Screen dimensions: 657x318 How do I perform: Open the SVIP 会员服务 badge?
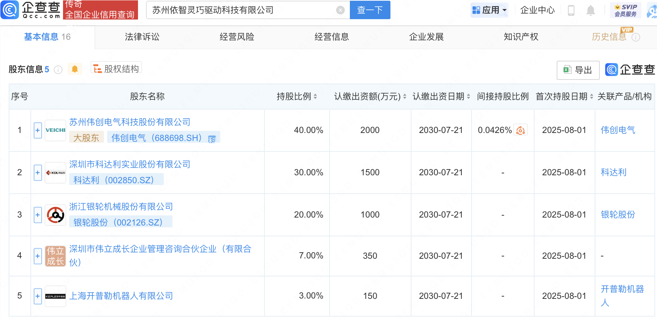point(625,10)
